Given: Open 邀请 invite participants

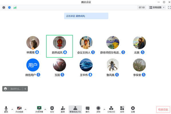Looking at the screenshot, I should coord(63,109).
